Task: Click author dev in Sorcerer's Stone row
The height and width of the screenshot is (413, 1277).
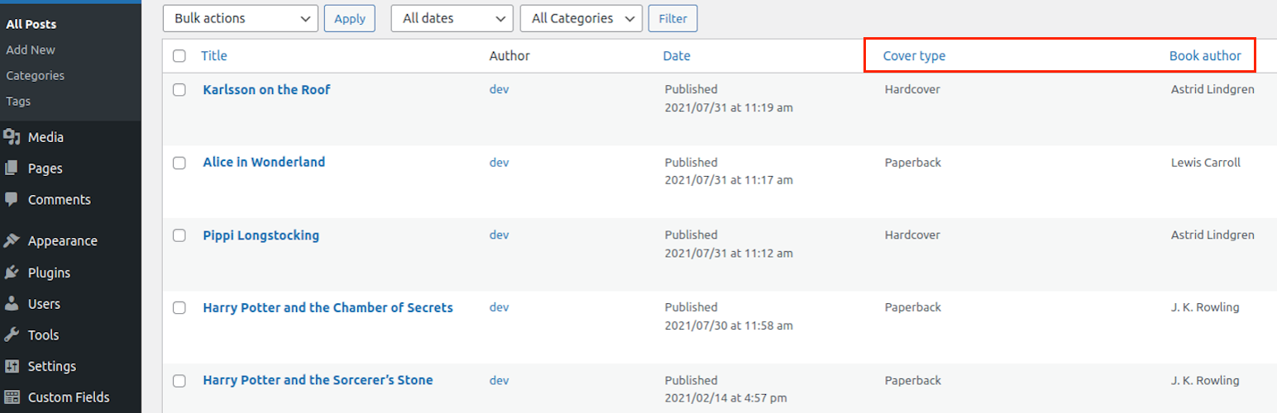Action: click(499, 381)
